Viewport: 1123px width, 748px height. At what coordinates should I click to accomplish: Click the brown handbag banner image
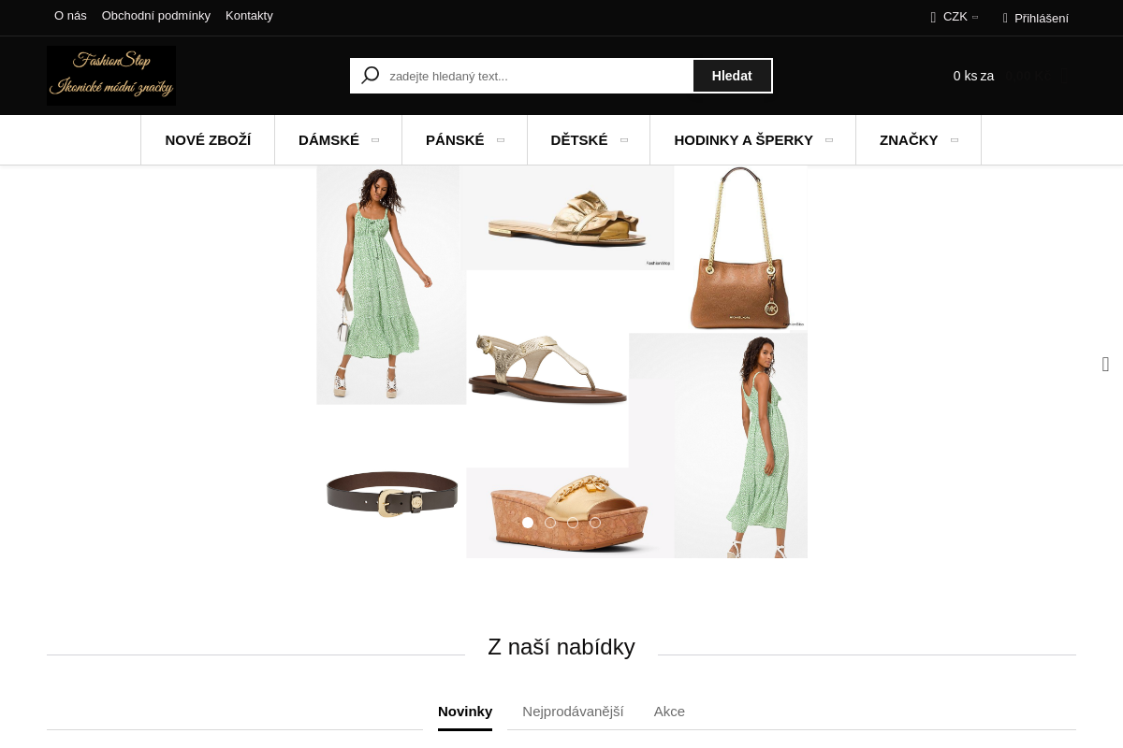(740, 249)
